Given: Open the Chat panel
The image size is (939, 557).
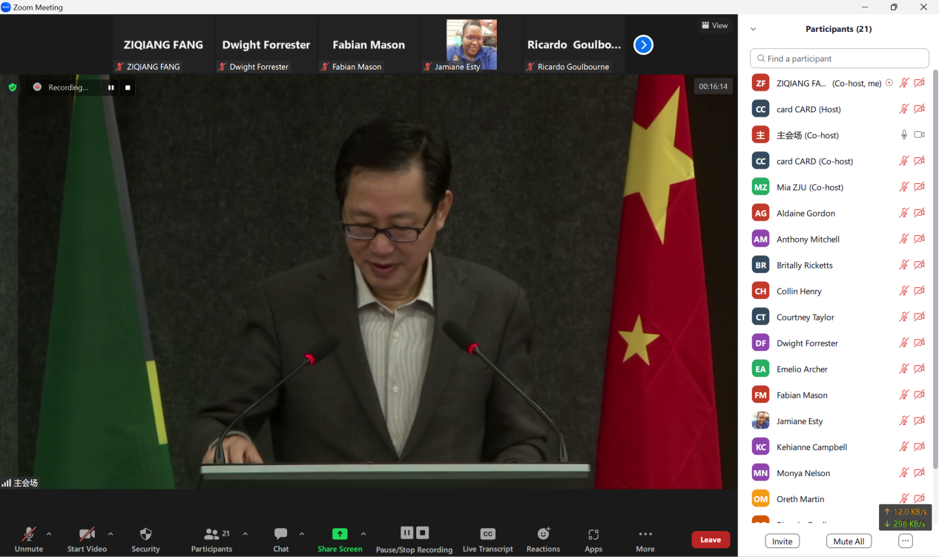Looking at the screenshot, I should click(x=280, y=534).
